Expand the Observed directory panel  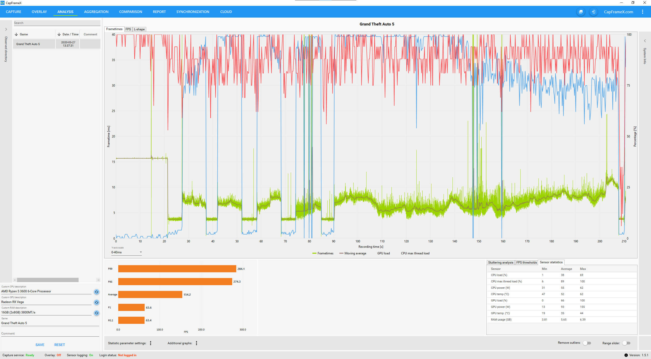pos(6,29)
